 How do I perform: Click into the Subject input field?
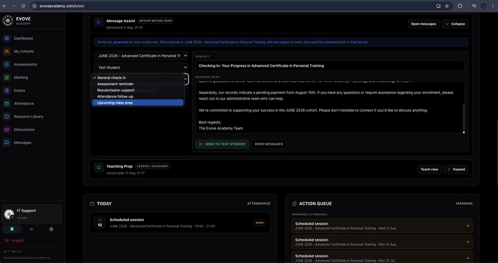(x=330, y=65)
